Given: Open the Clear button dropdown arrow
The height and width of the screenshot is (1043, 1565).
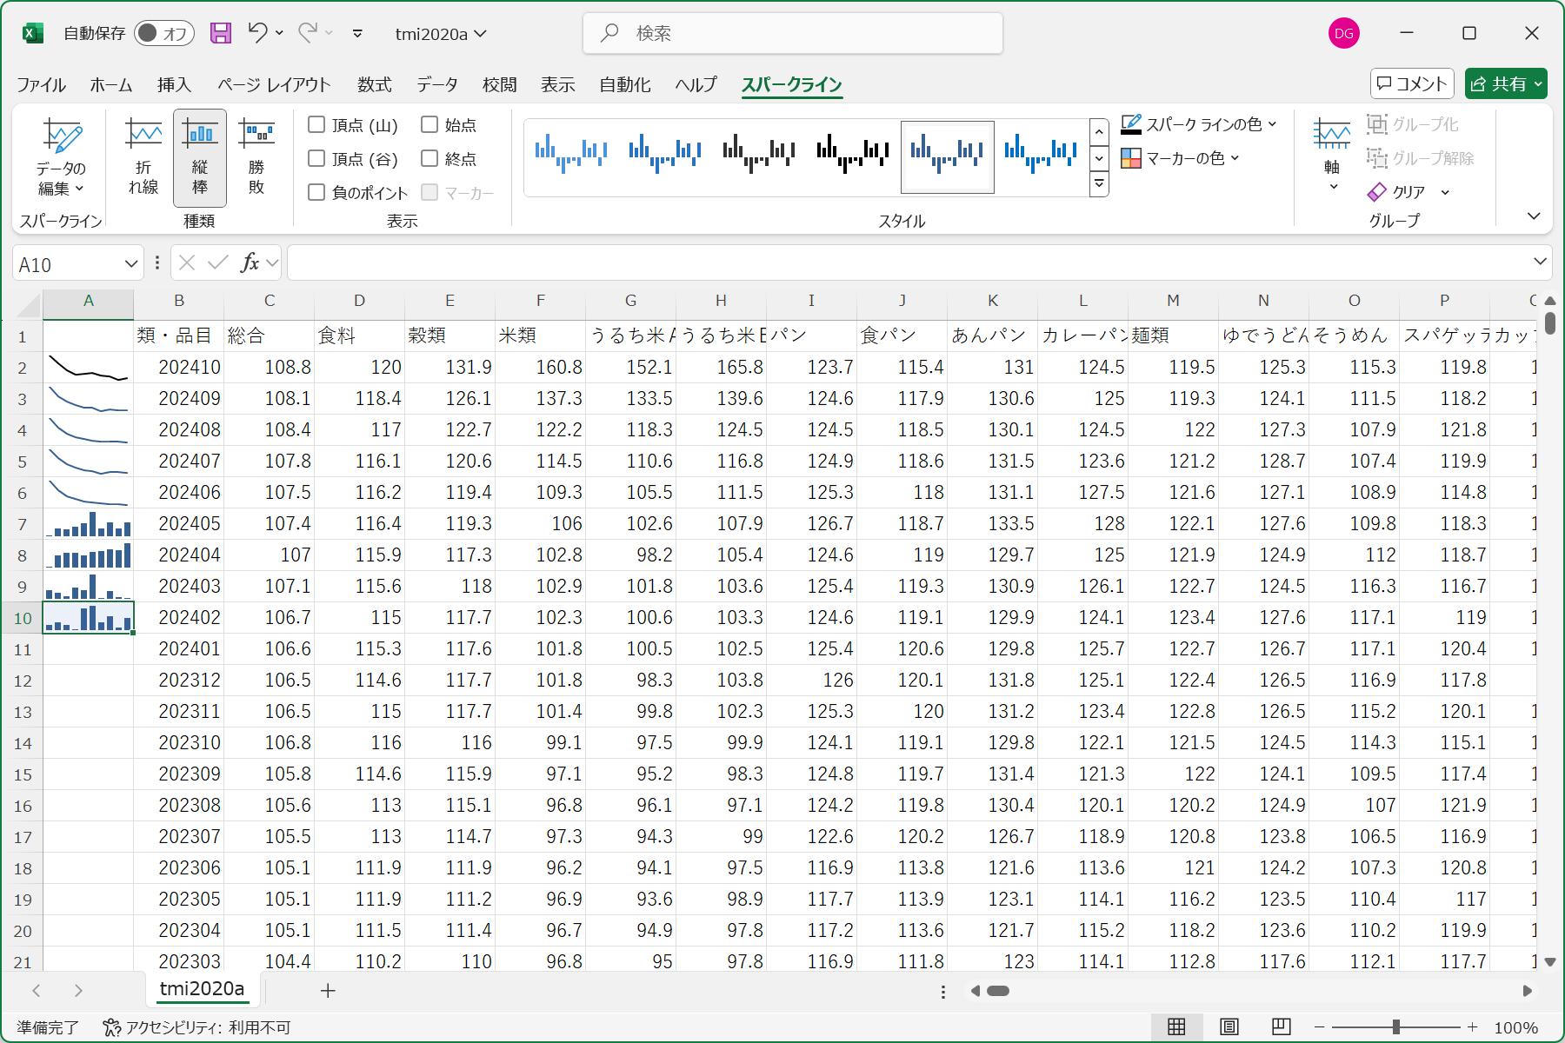Looking at the screenshot, I should click(1445, 192).
